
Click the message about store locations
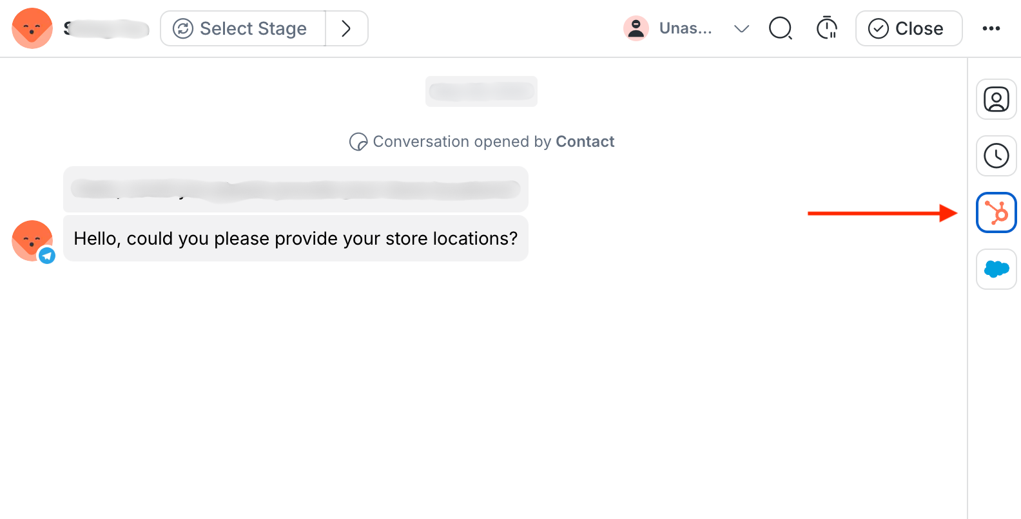296,238
